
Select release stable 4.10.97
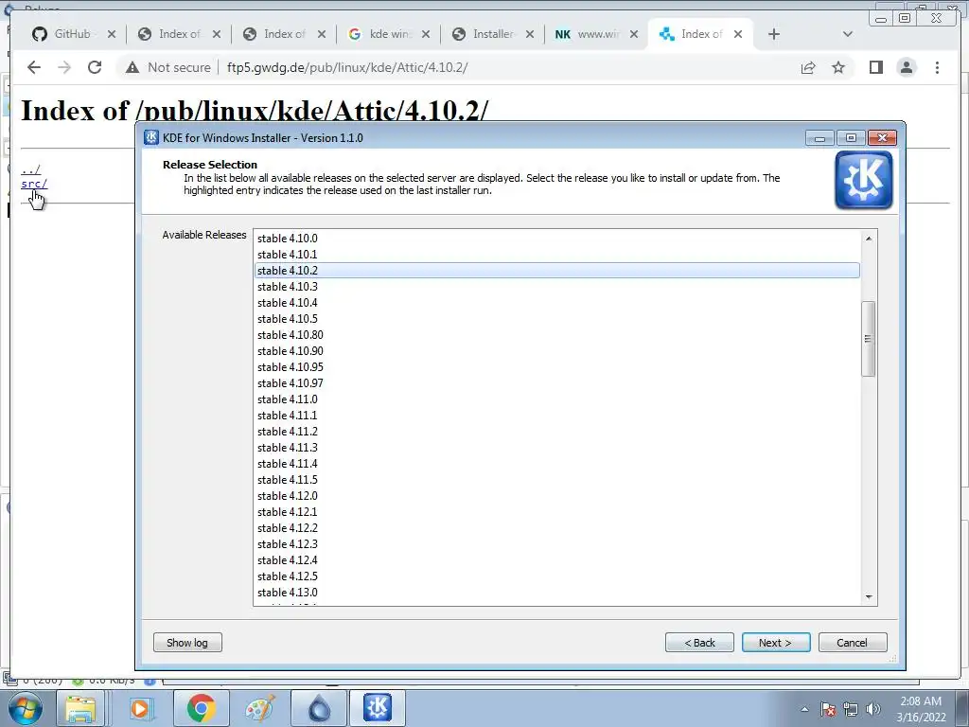[x=556, y=382]
